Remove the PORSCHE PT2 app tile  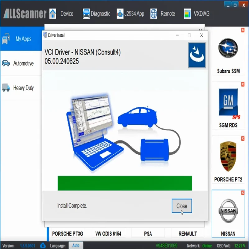(243, 139)
